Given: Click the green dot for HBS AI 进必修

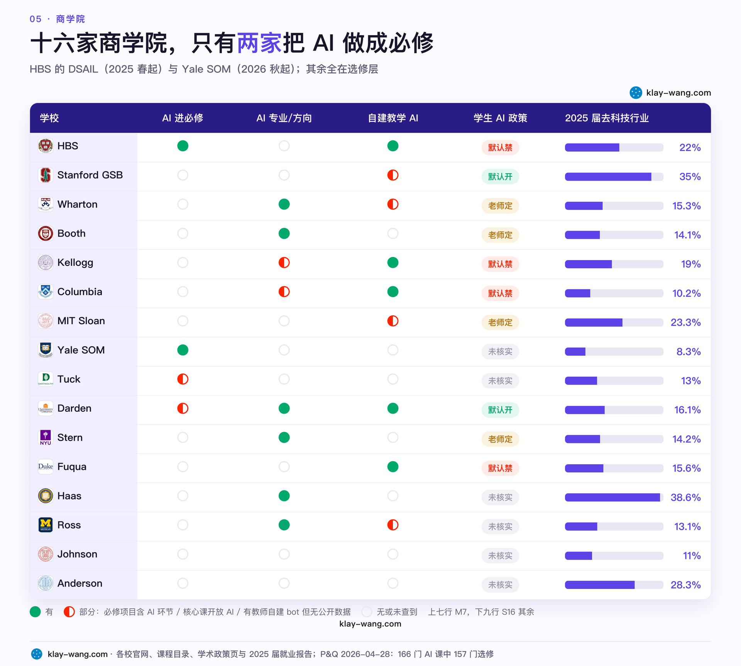Looking at the screenshot, I should [x=183, y=146].
